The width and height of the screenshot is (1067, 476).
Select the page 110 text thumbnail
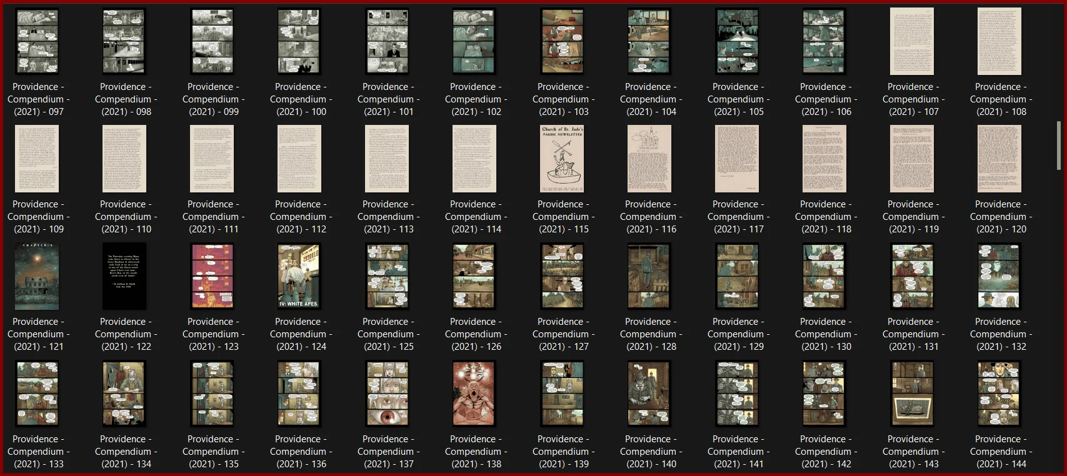124,159
